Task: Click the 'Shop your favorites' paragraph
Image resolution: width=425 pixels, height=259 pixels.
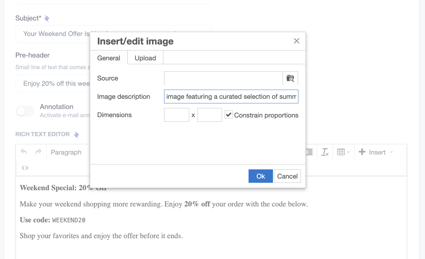Action: click(x=101, y=236)
